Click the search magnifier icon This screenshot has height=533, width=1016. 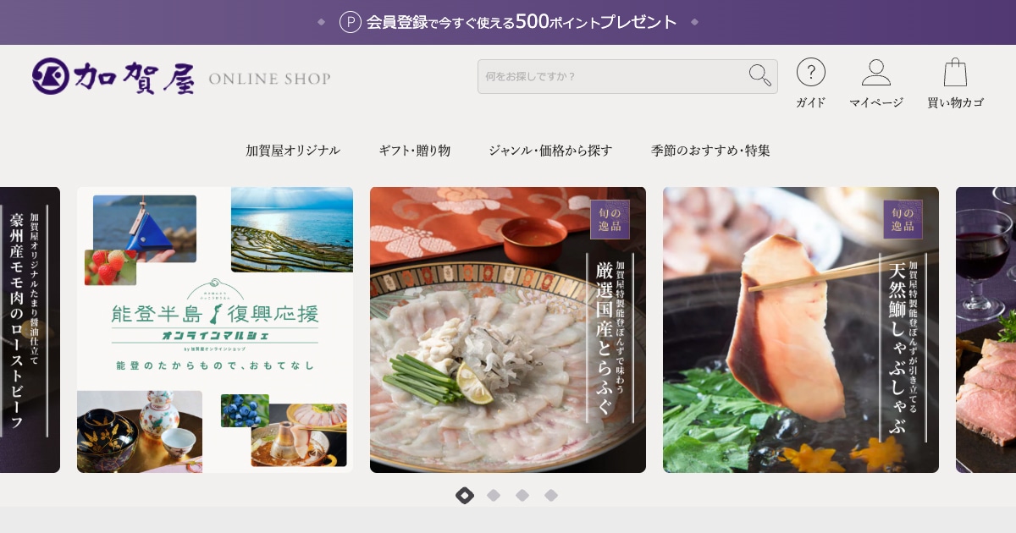click(x=759, y=75)
